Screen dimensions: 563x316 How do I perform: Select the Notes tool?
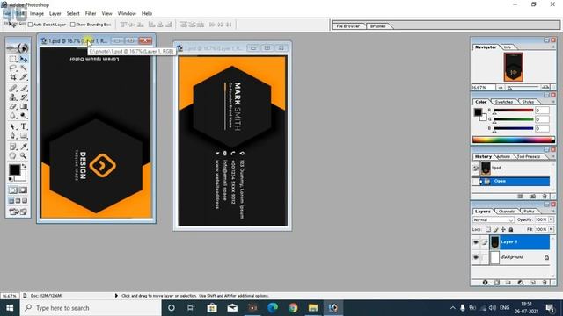click(x=13, y=147)
